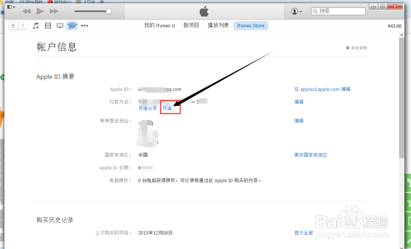This screenshot has height=249, width=411.
Task: Switch to the Music library icon
Action: pos(36,26)
